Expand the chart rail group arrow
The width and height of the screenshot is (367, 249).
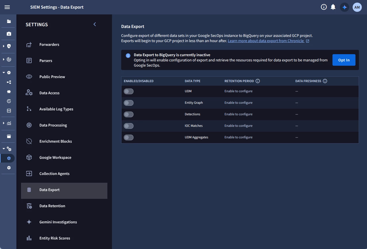4,123
